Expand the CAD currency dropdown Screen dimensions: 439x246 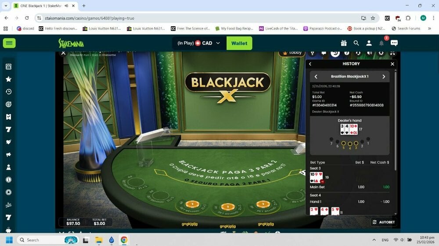click(217, 43)
